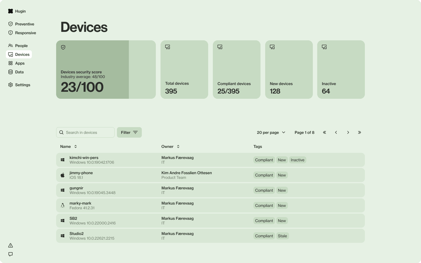This screenshot has width=421, height=263.
Task: Open the Responsive section
Action: point(22,33)
